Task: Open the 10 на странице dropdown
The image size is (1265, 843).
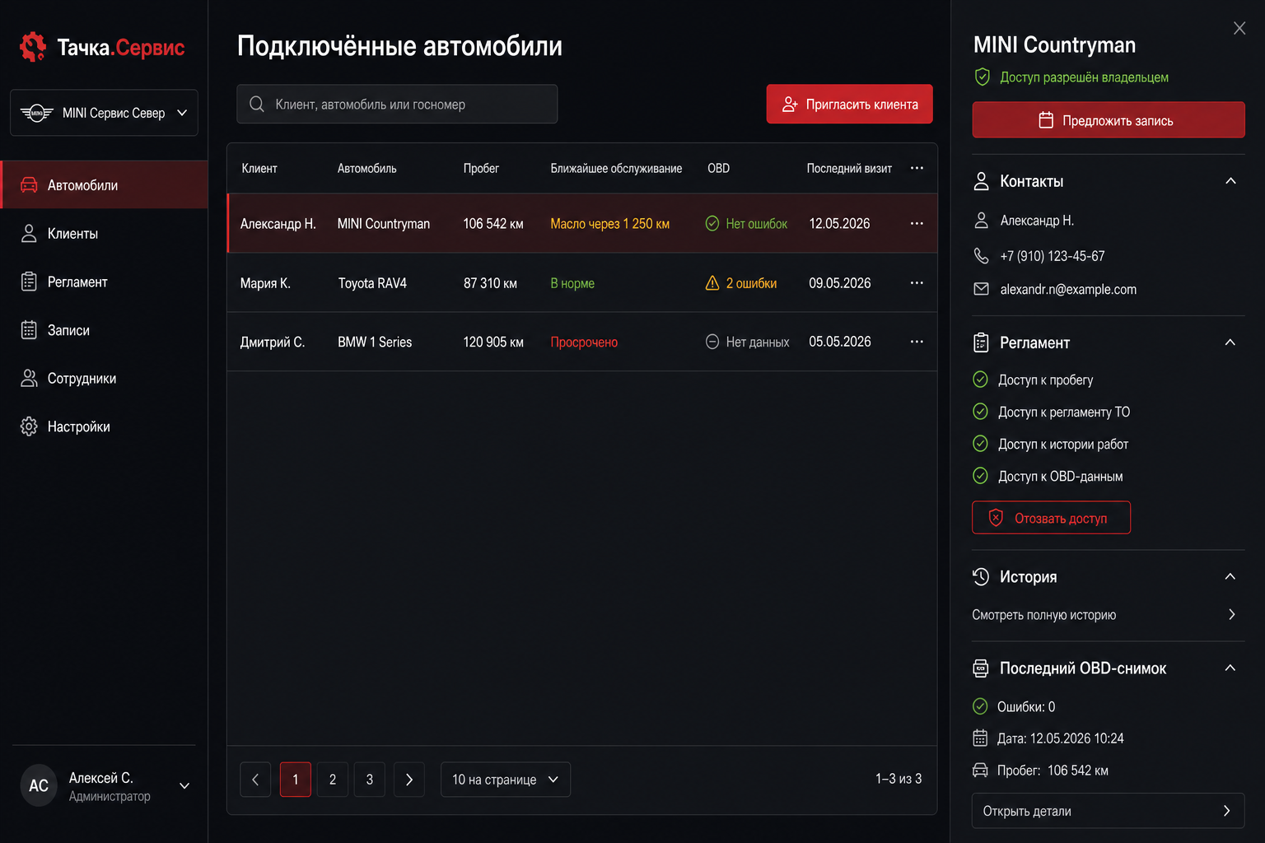Action: (506, 780)
